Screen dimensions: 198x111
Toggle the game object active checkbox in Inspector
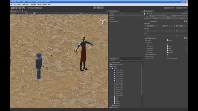point(148,14)
